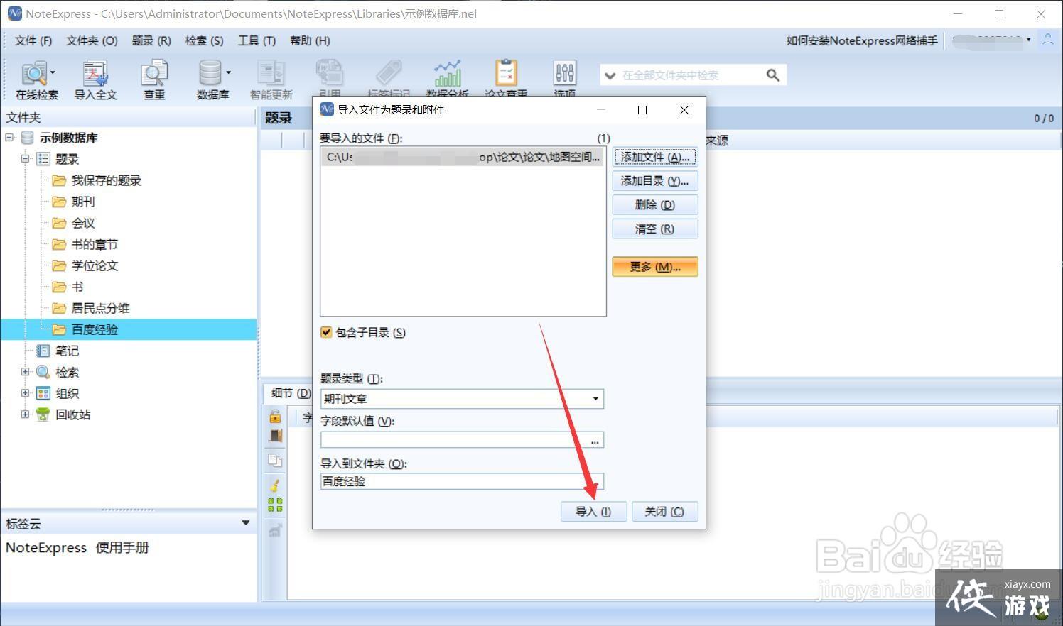This screenshot has height=626, width=1063.
Task: Click the 删除 (D) button
Action: coord(655,205)
